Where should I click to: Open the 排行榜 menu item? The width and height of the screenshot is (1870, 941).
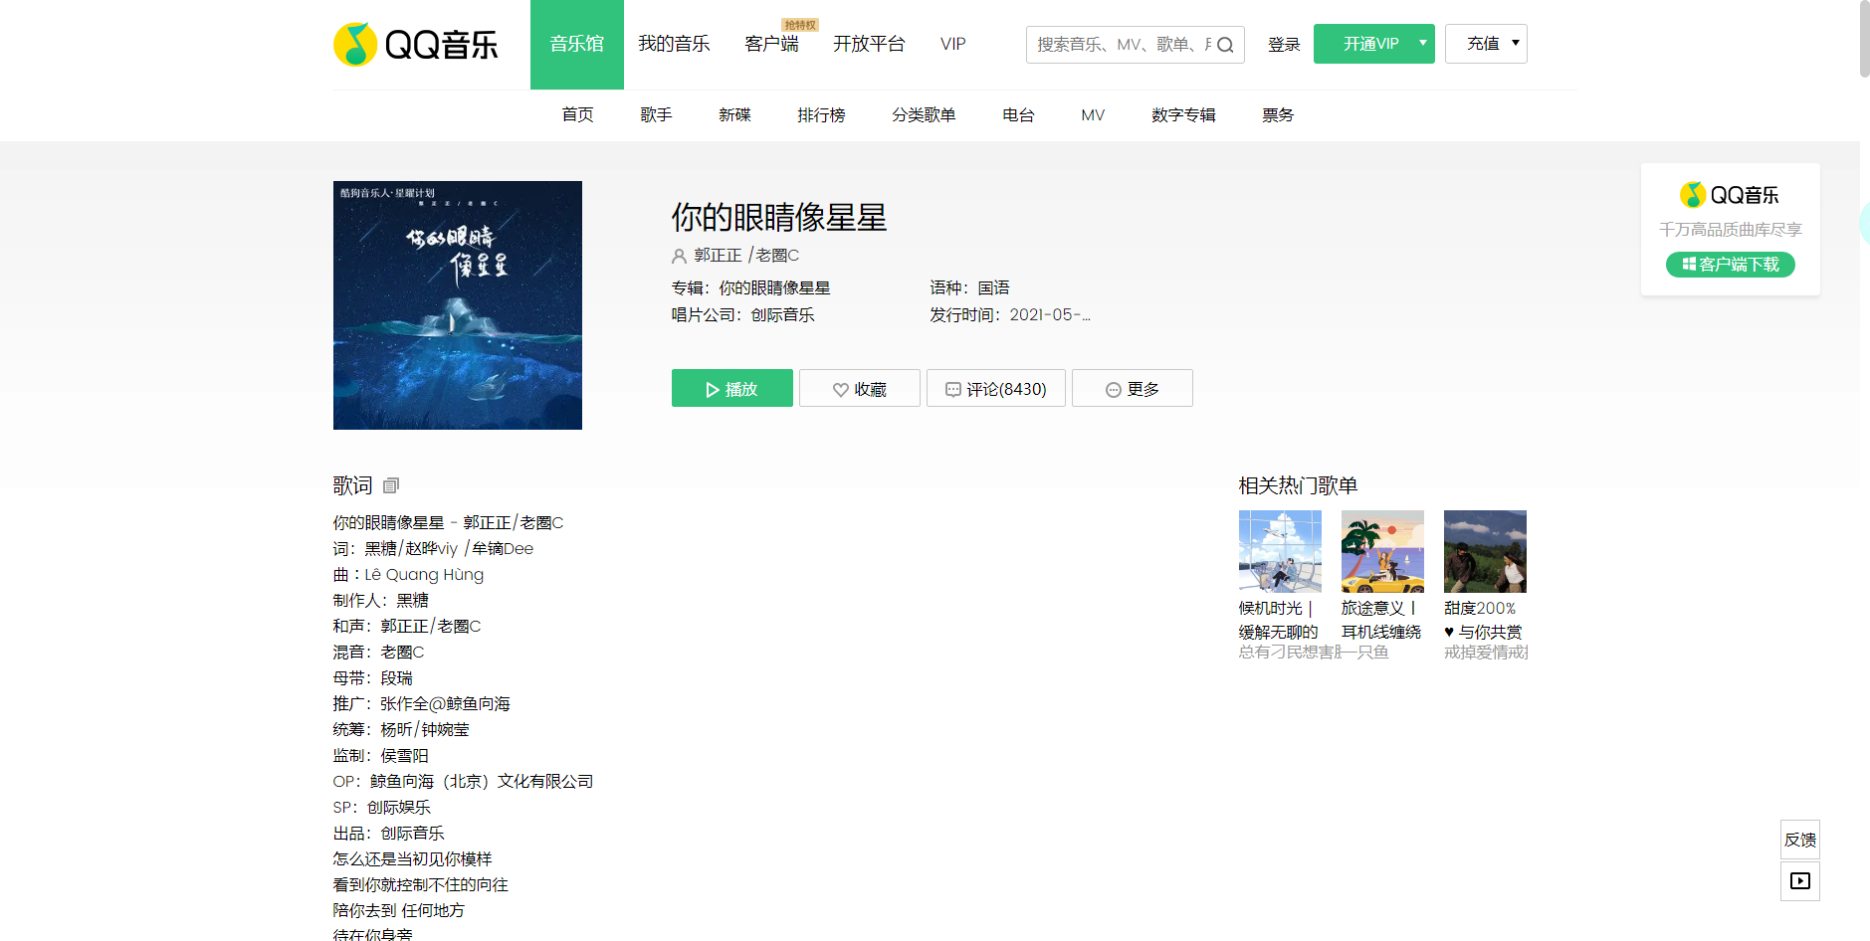[821, 115]
